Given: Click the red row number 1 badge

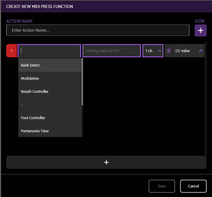Looking at the screenshot, I should click(11, 51).
